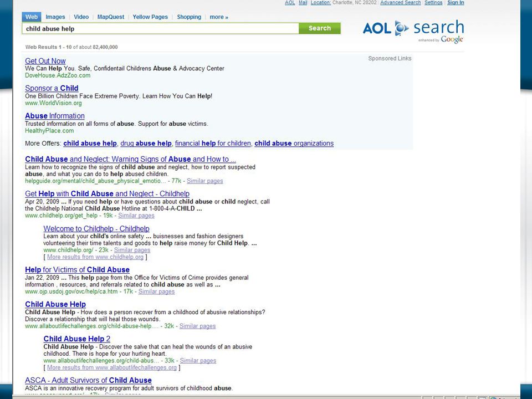The width and height of the screenshot is (532, 399).
Task: Open the Settings link
Action: click(433, 3)
